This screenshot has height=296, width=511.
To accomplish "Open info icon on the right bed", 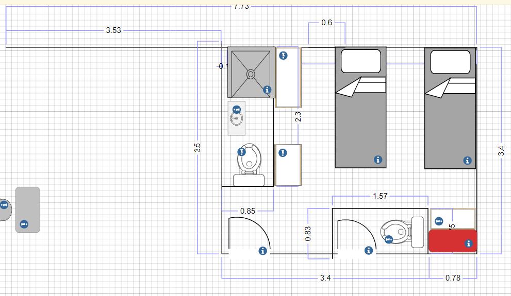I will click(467, 161).
